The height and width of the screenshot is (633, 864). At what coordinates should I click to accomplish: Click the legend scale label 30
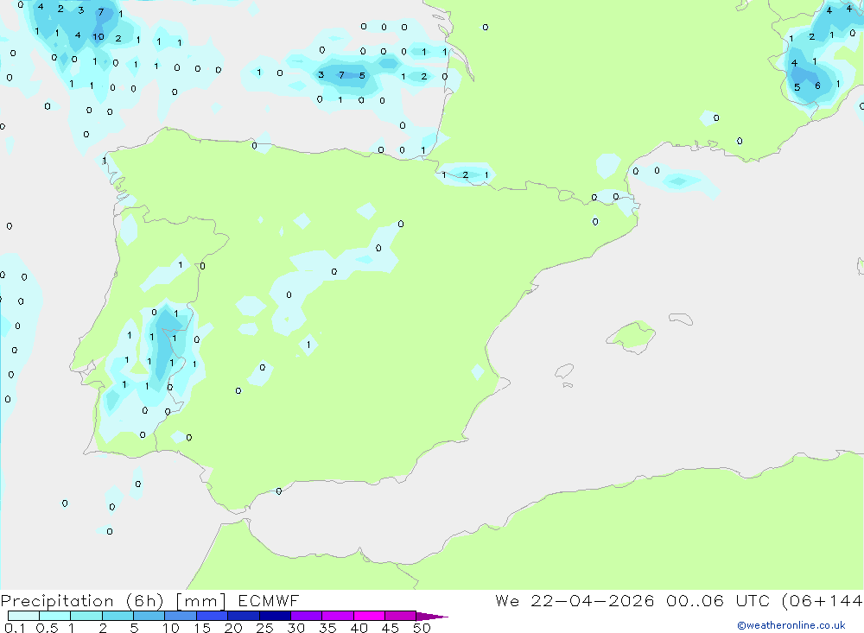(x=295, y=628)
